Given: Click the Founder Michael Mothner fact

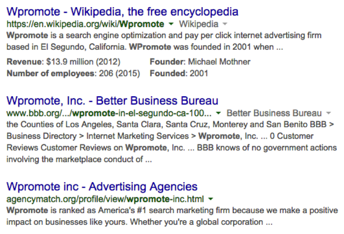Looking at the screenshot, I should (200, 62).
